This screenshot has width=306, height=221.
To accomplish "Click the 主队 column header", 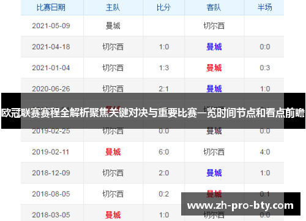I will [x=113, y=7].
